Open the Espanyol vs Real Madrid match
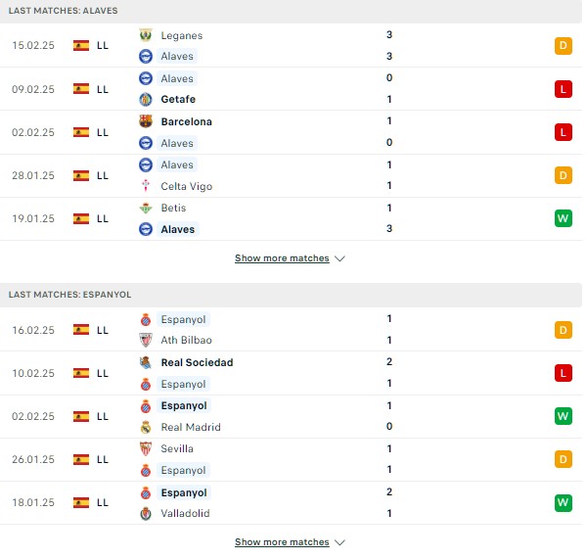 coord(291,416)
